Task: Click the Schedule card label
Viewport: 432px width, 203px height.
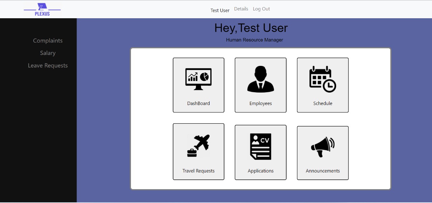Action: coord(322,103)
